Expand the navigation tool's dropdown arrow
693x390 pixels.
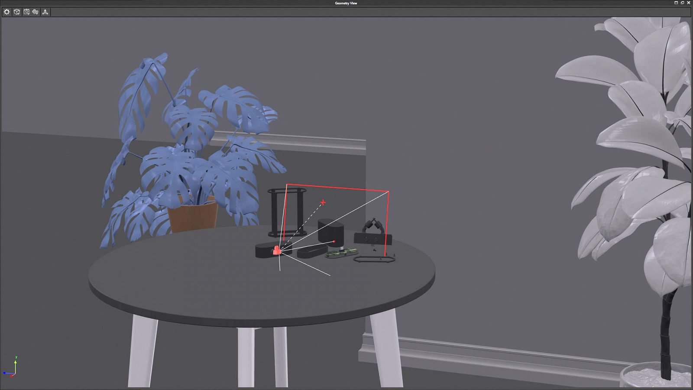point(37,14)
